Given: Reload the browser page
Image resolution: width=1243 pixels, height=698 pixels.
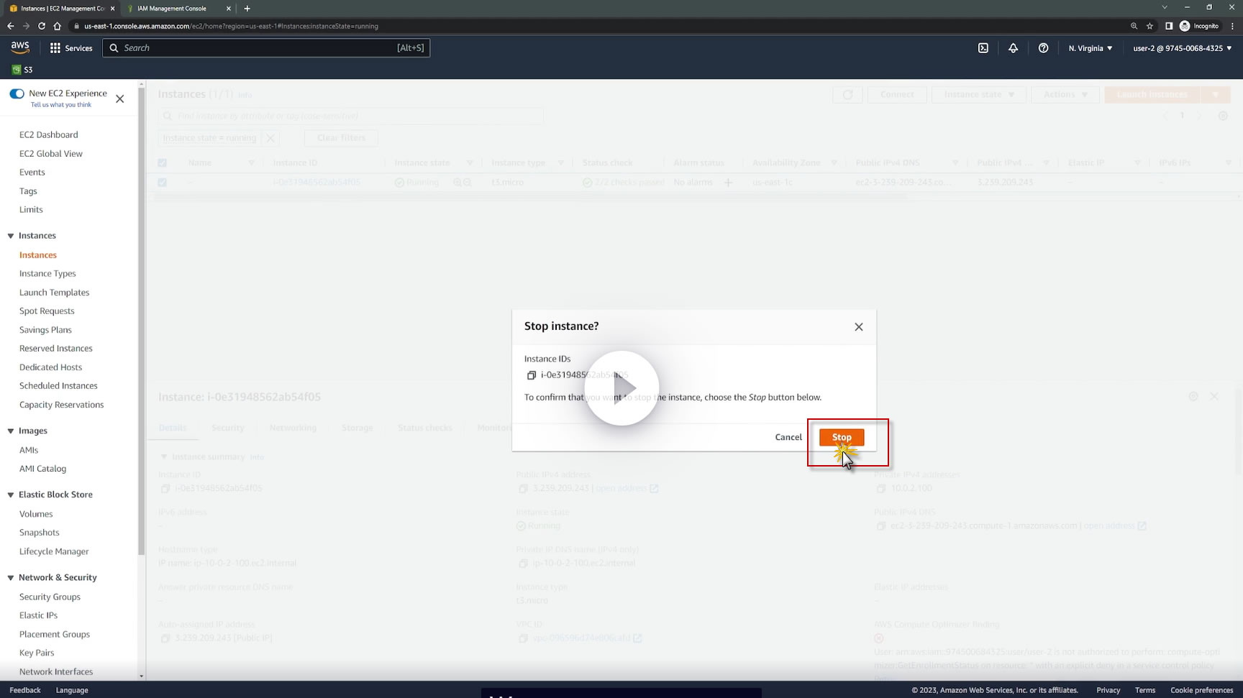Looking at the screenshot, I should 42,26.
